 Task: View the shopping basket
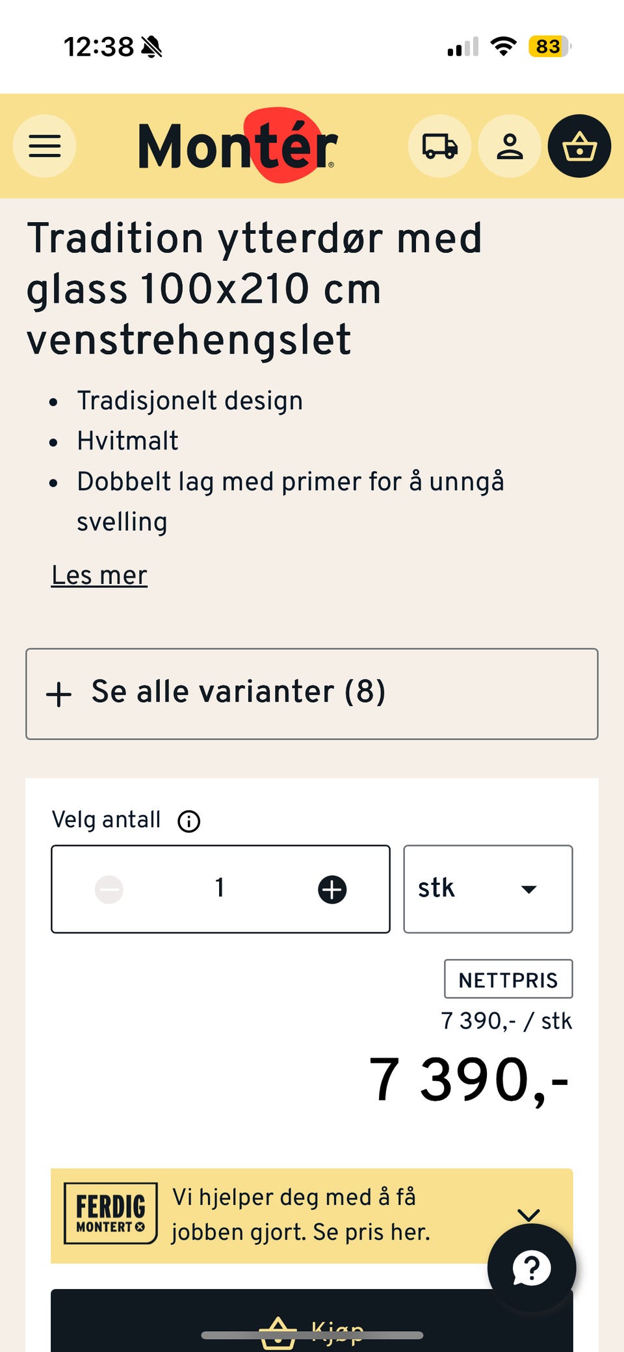(x=578, y=147)
